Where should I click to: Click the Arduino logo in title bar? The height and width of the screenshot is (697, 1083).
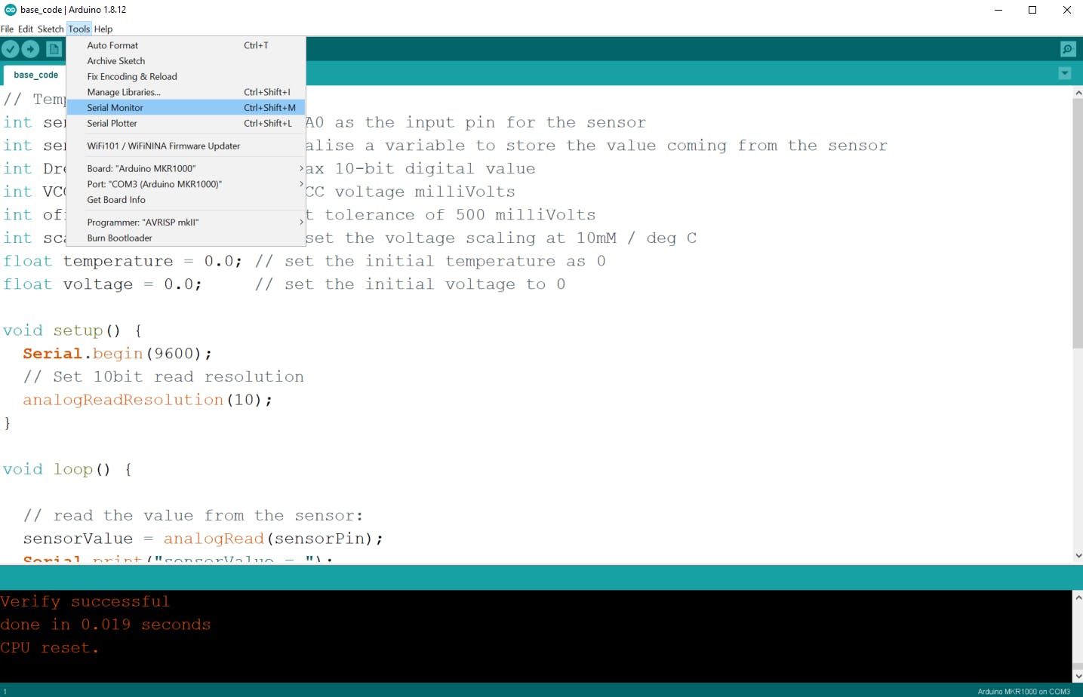tap(11, 10)
